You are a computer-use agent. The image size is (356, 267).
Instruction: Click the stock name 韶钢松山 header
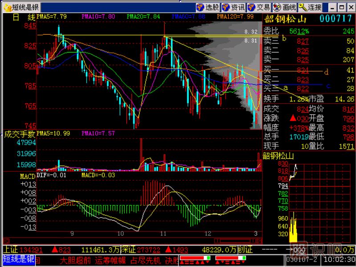286,19
